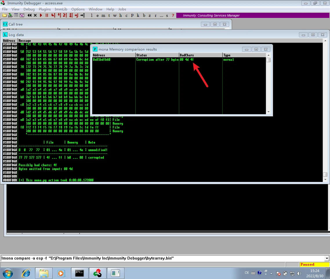Open Breakpoints window with 'b' button
The width and height of the screenshot is (330, 279).
tap(144, 15)
